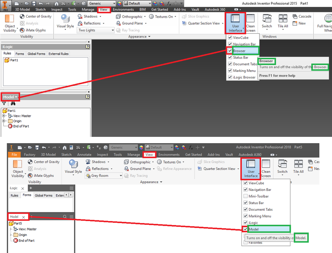
Task: Click the Switch windows button in Inventor 2015
Action: click(267, 22)
